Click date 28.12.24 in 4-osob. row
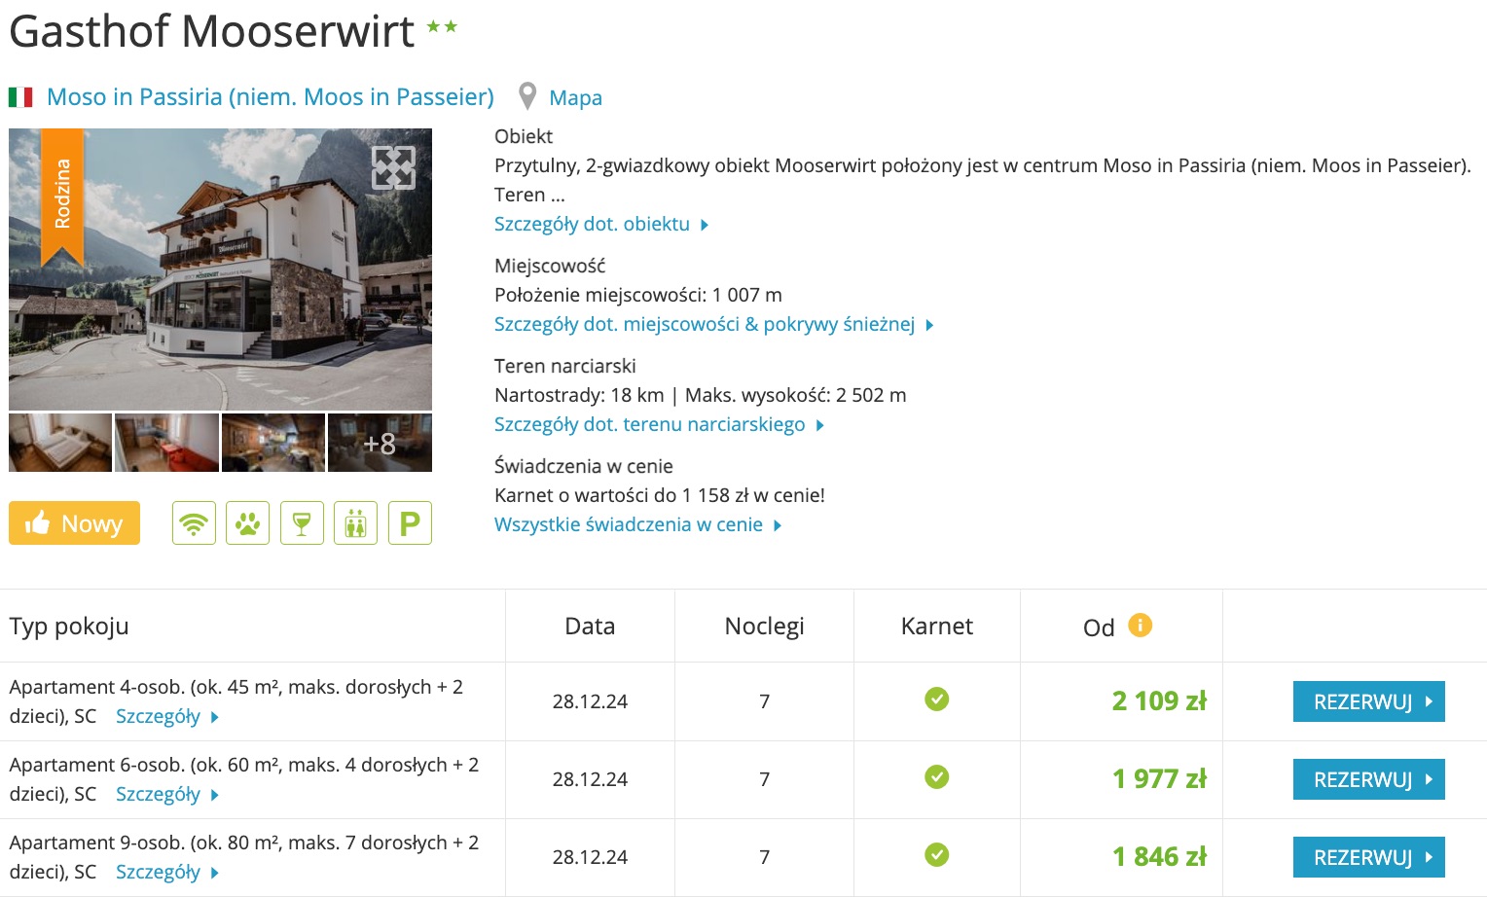1487x897 pixels. pyautogui.click(x=590, y=701)
